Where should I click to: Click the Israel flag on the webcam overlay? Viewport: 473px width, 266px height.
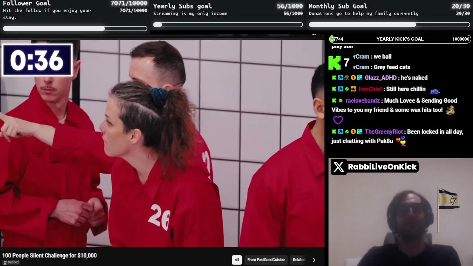pyautogui.click(x=449, y=199)
